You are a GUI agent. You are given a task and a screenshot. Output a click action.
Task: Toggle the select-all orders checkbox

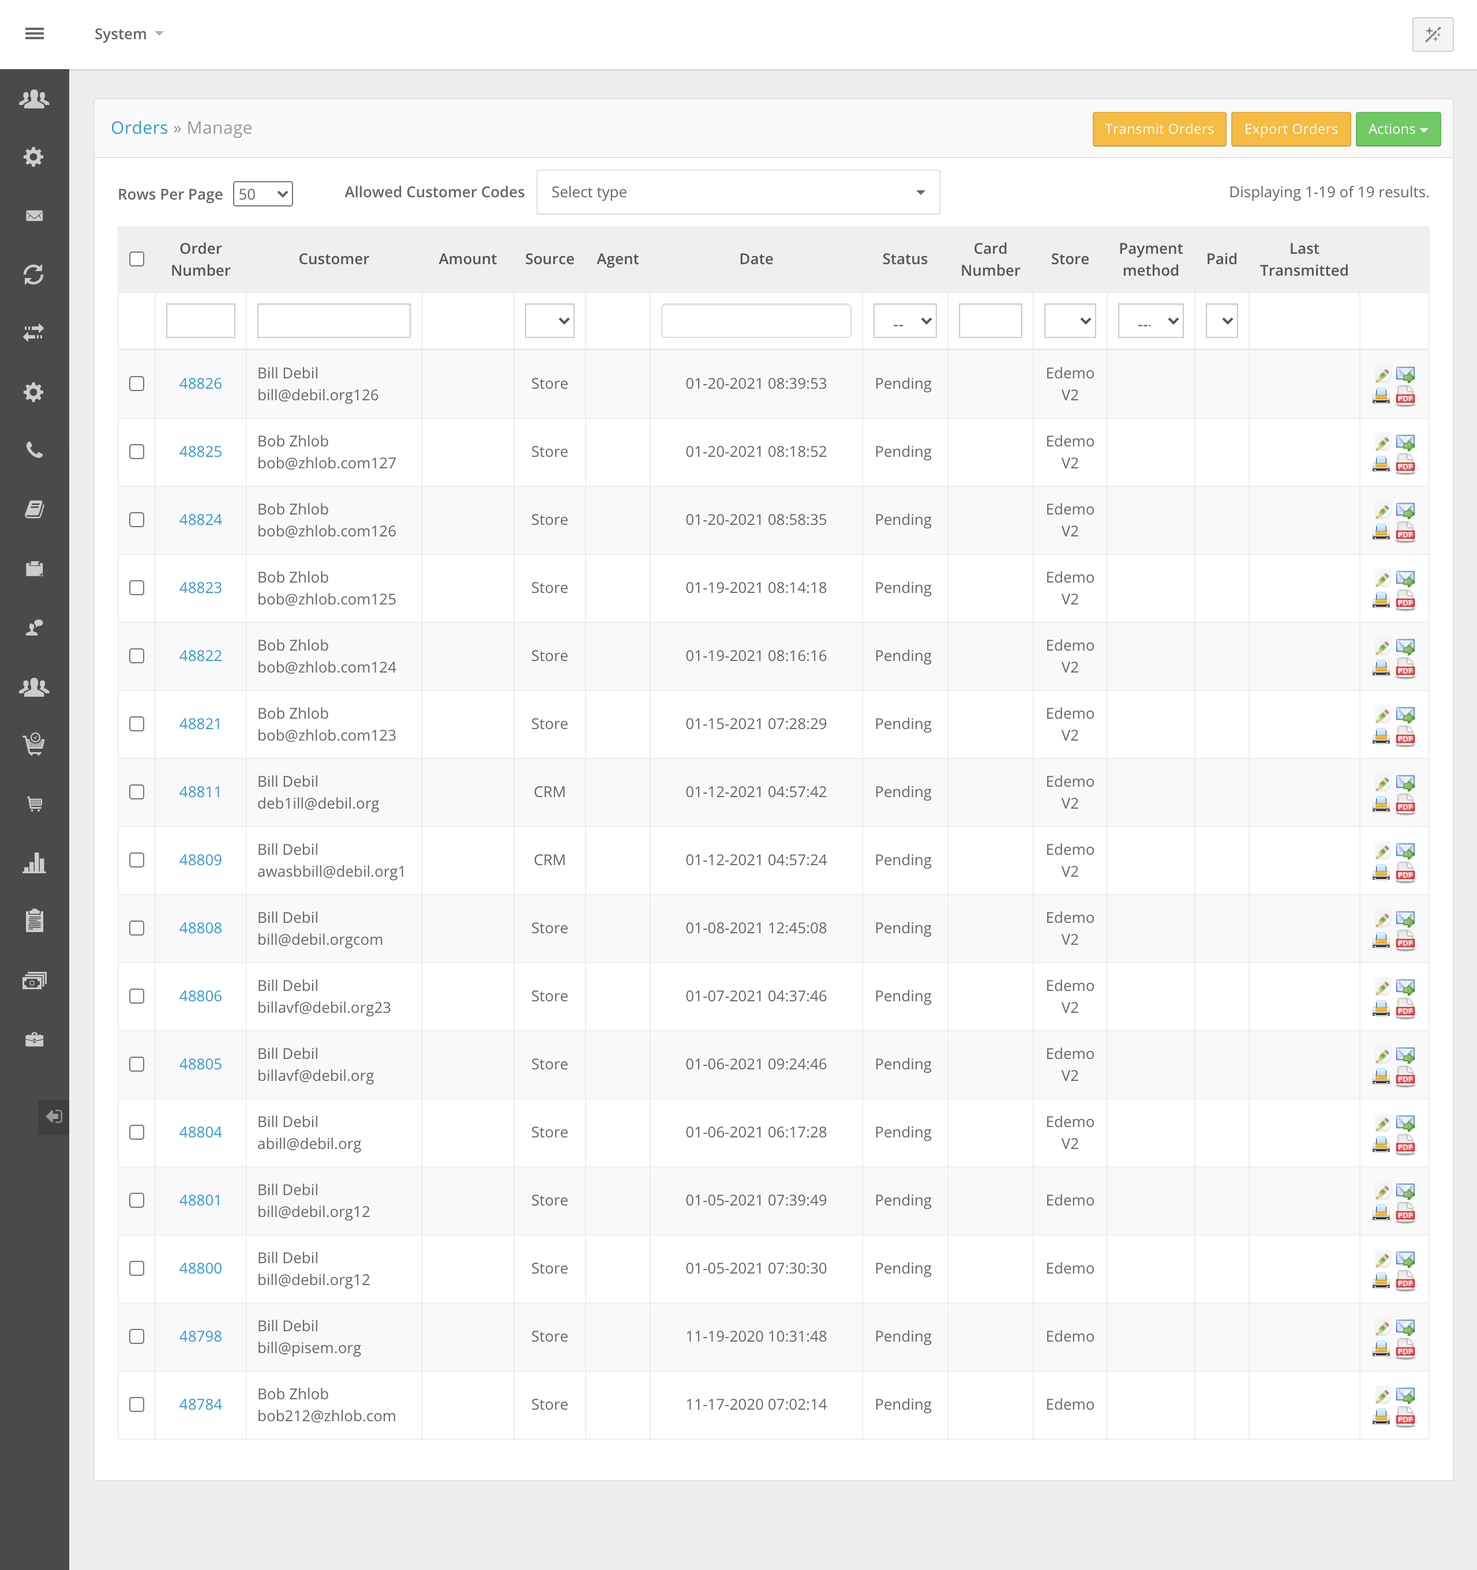[137, 259]
